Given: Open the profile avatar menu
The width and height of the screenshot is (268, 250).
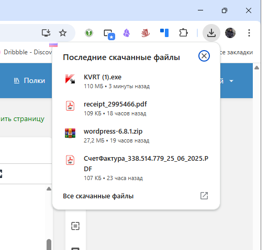Looking at the screenshot, I should point(230,33).
